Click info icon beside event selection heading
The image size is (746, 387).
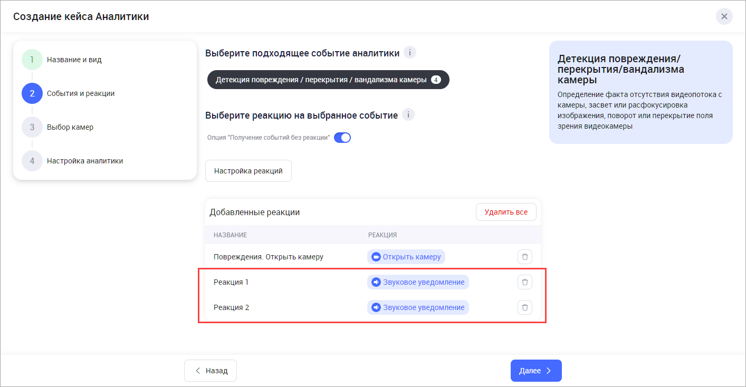pyautogui.click(x=410, y=53)
